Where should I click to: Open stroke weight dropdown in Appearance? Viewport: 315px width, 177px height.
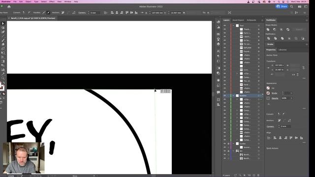(x=291, y=93)
